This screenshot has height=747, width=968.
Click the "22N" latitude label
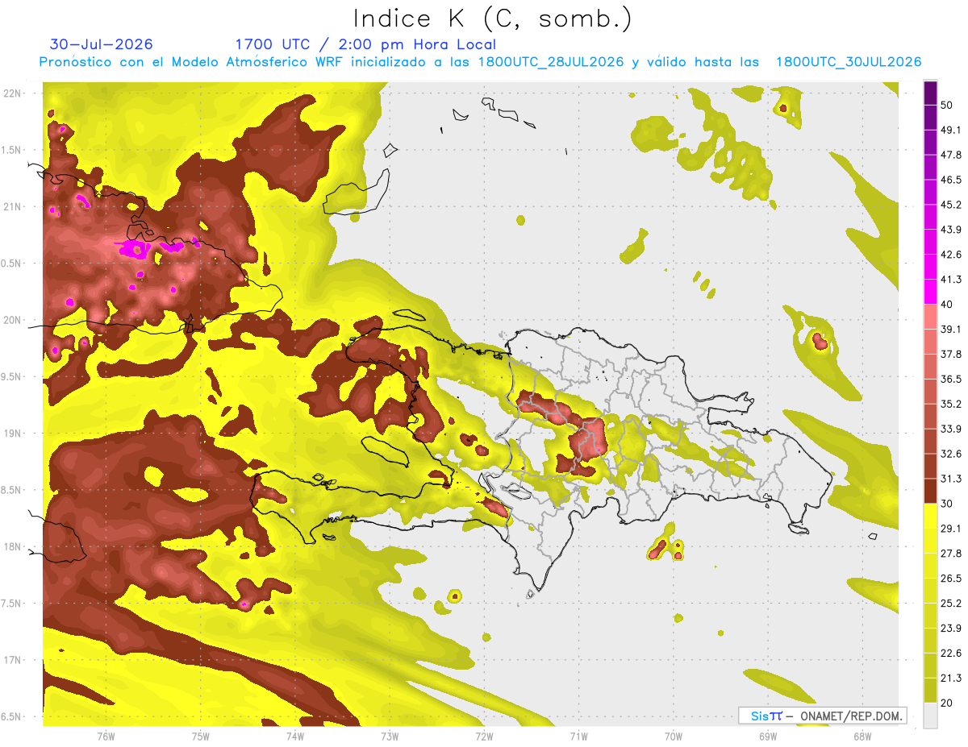click(14, 93)
